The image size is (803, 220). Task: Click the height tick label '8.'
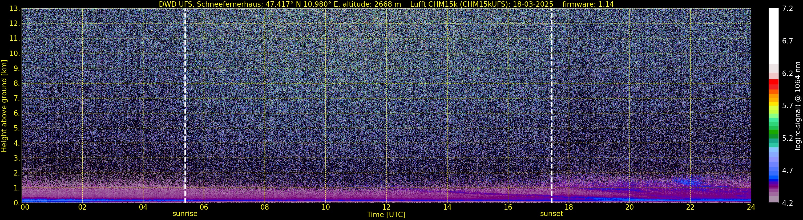click(17, 84)
